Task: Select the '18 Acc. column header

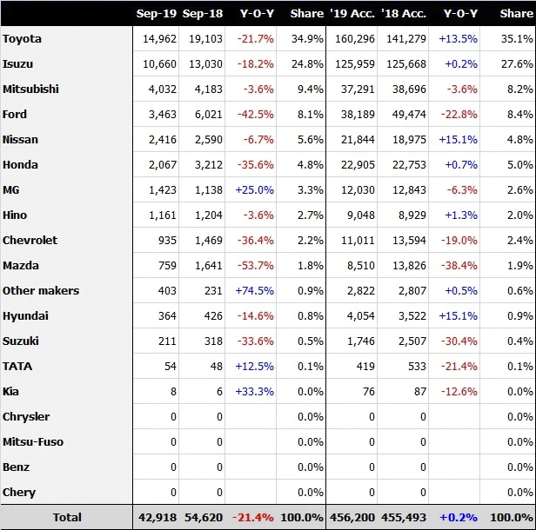Action: tap(404, 14)
